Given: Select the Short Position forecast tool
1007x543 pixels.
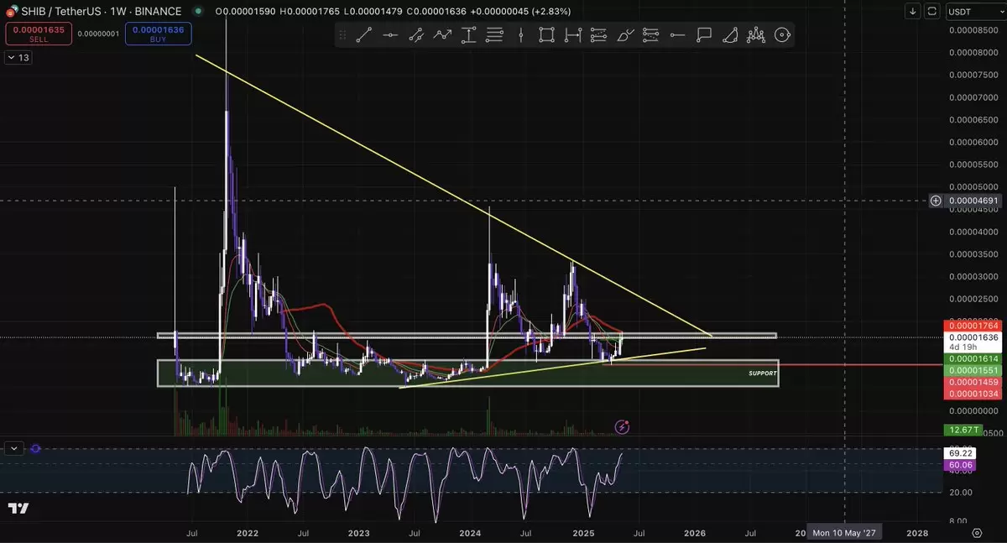Looking at the screenshot, I should [651, 35].
